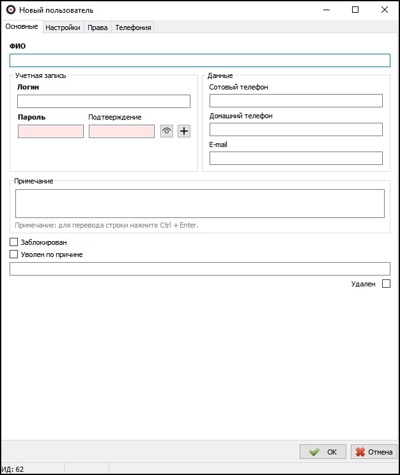Switch to the Настройки tab
This screenshot has height=475, width=400.
coord(63,27)
